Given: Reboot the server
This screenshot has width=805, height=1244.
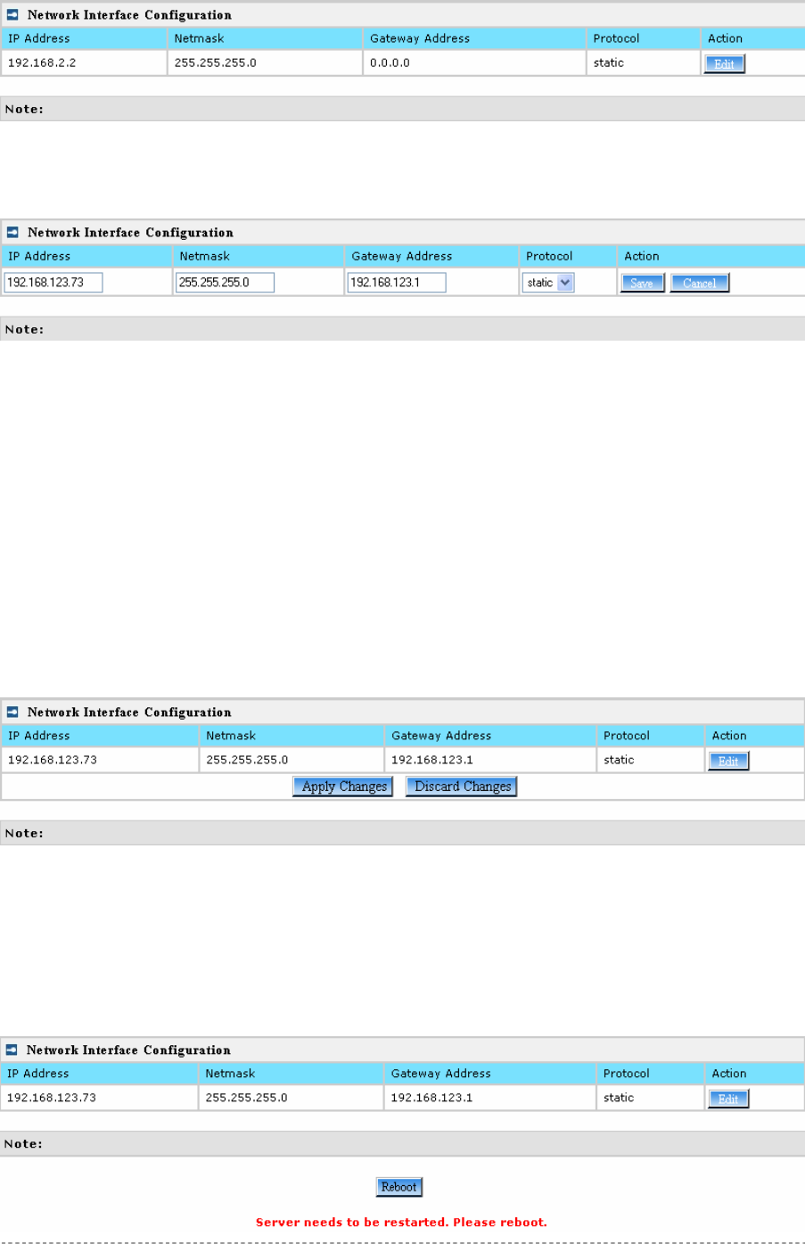Looking at the screenshot, I should tap(398, 1187).
